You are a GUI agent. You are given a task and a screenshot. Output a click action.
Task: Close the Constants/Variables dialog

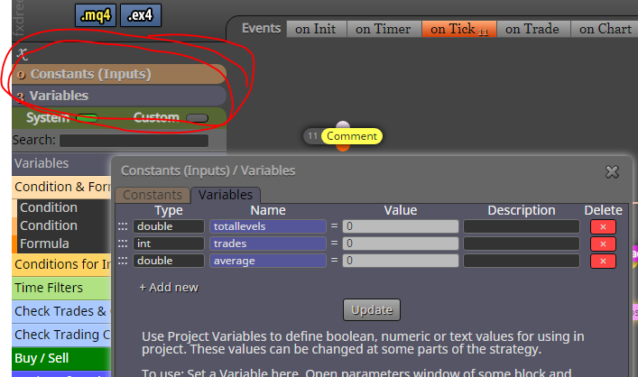[612, 171]
